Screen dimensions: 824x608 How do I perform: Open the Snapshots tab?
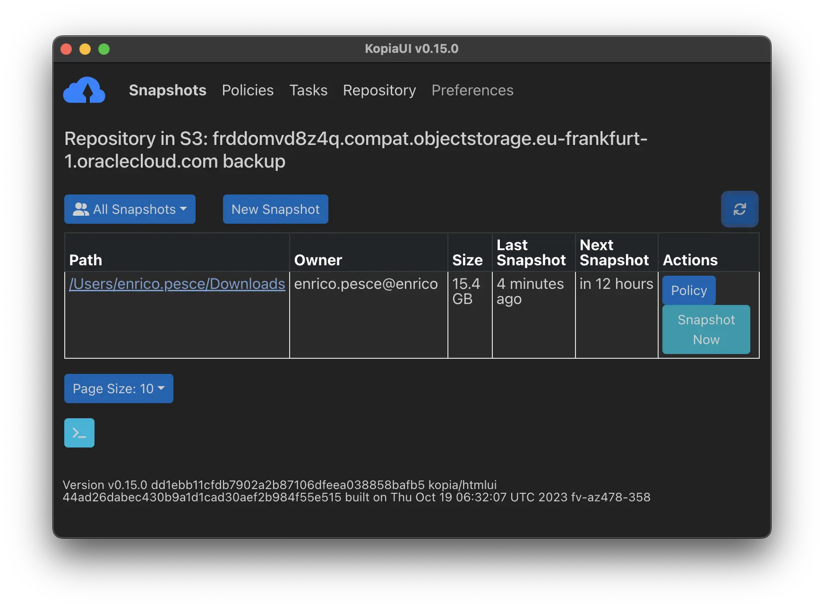click(x=167, y=90)
